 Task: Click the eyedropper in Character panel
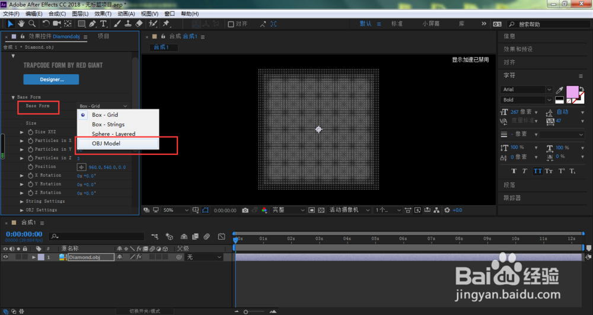[x=559, y=90]
